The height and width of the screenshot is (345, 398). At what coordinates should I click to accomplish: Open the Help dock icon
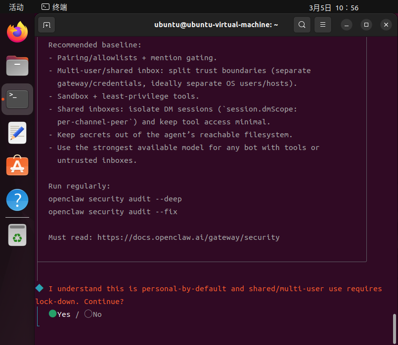click(x=17, y=200)
